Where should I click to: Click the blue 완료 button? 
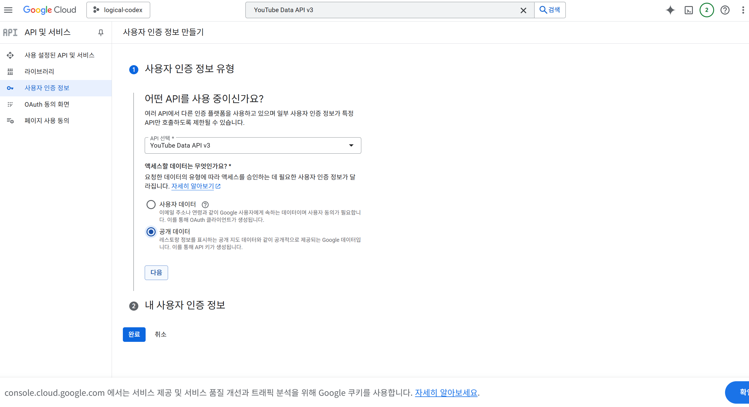(x=134, y=334)
